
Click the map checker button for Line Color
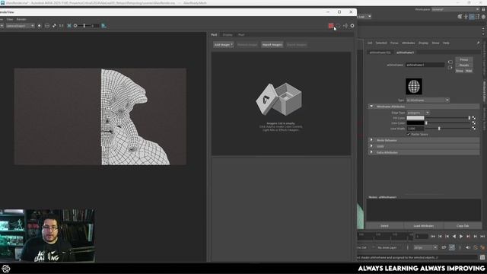coord(473,123)
